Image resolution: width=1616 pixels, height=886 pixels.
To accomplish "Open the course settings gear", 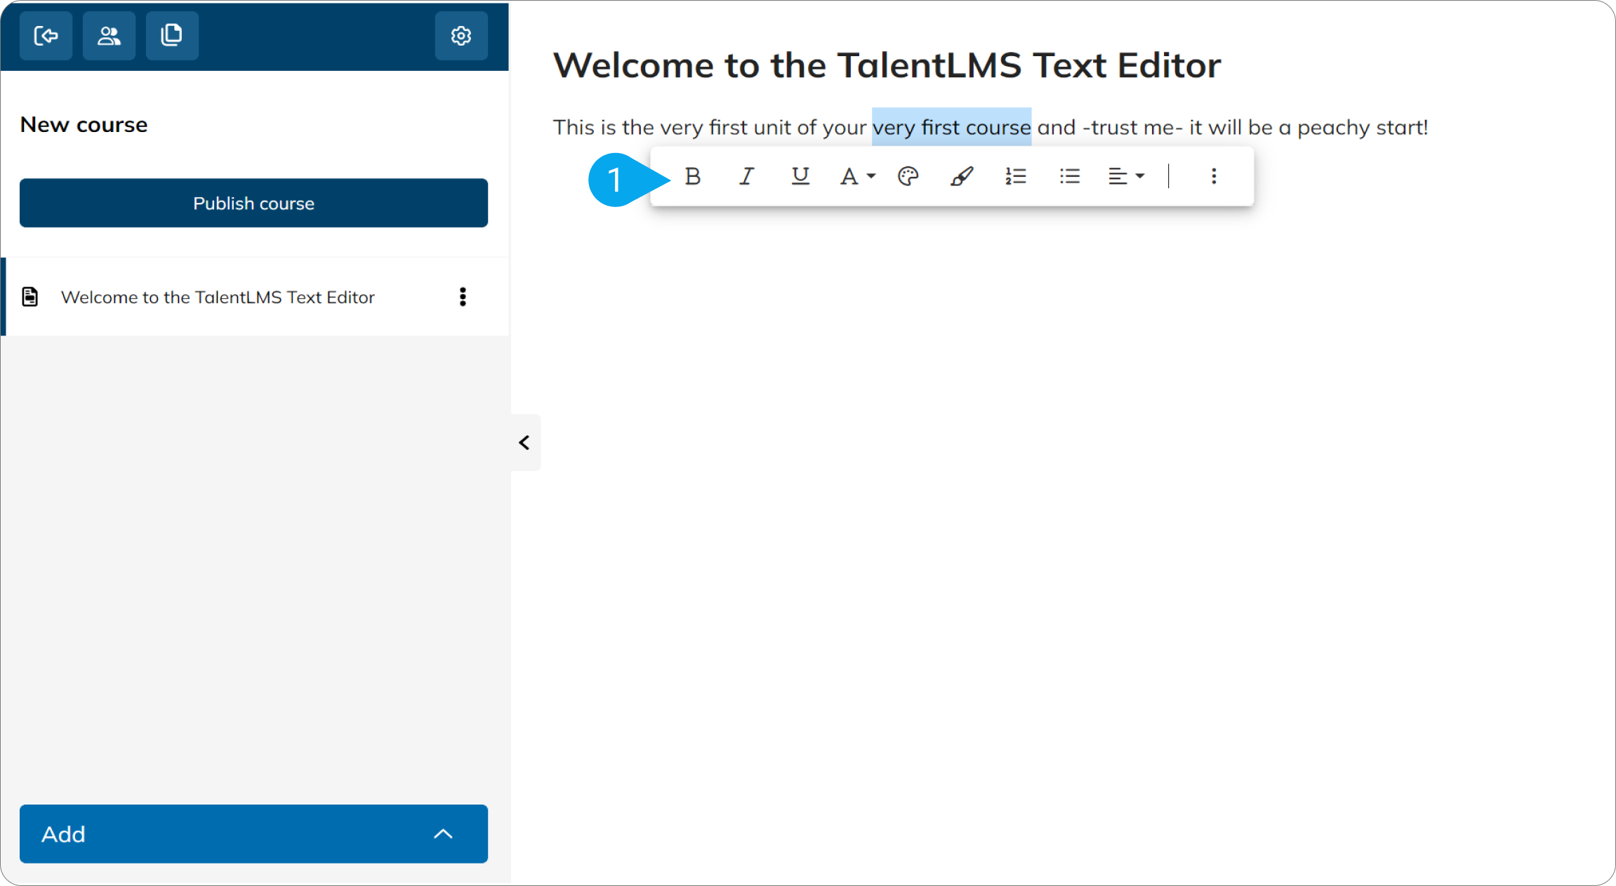I will (461, 35).
